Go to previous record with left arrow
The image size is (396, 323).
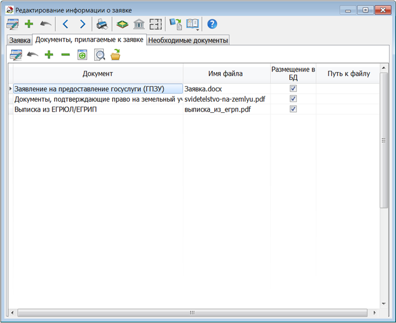[65, 24]
